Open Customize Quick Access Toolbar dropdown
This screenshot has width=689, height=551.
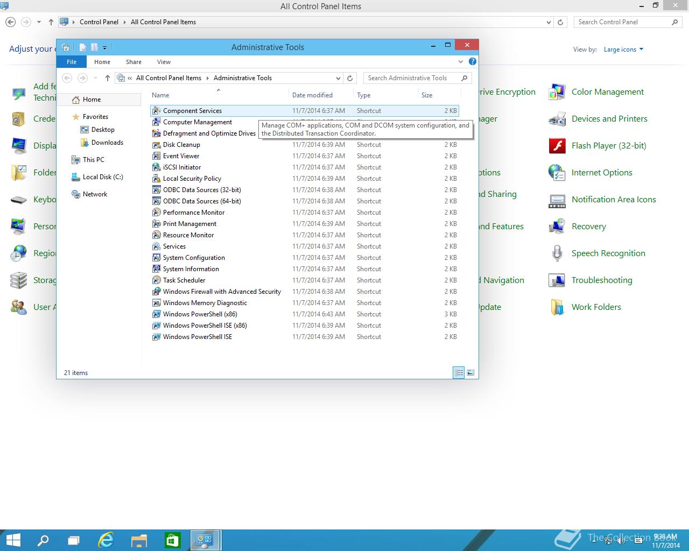(104, 47)
